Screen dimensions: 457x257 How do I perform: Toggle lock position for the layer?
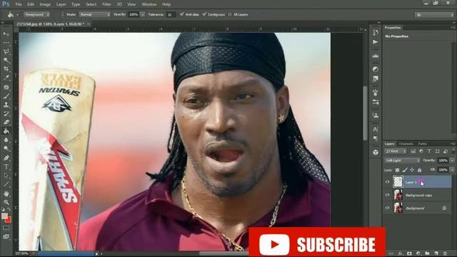click(412, 170)
